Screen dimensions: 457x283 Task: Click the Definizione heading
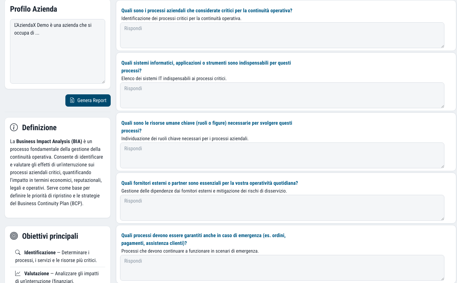click(39, 128)
